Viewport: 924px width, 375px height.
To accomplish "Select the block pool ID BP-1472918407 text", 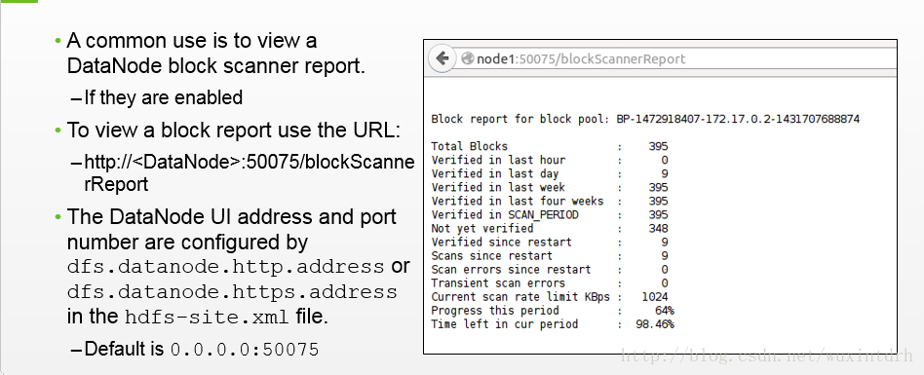I will click(739, 120).
